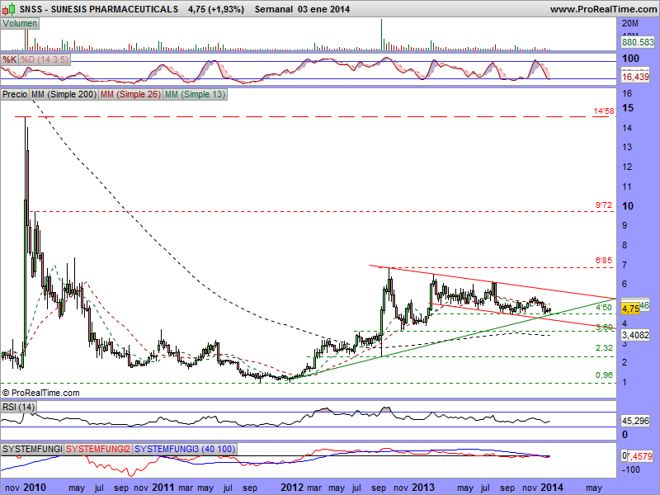Click the yellow 4,75 current price tag

coord(630,309)
